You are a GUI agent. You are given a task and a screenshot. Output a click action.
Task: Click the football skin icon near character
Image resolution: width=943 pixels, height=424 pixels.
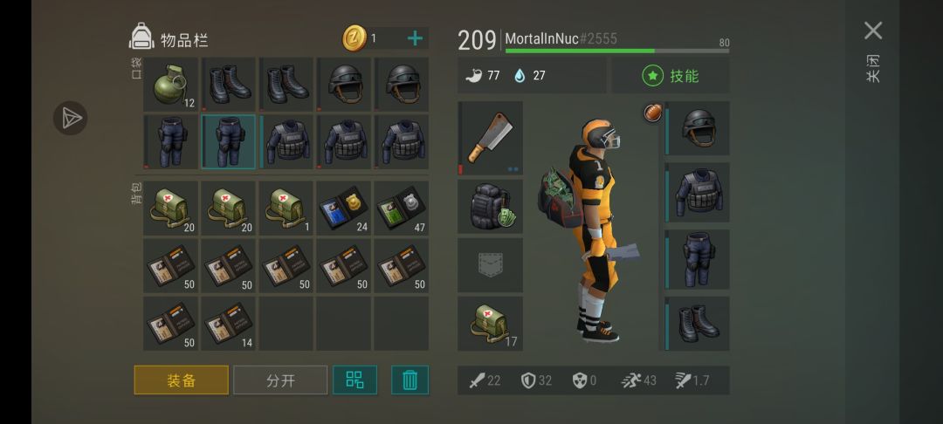coord(653,113)
